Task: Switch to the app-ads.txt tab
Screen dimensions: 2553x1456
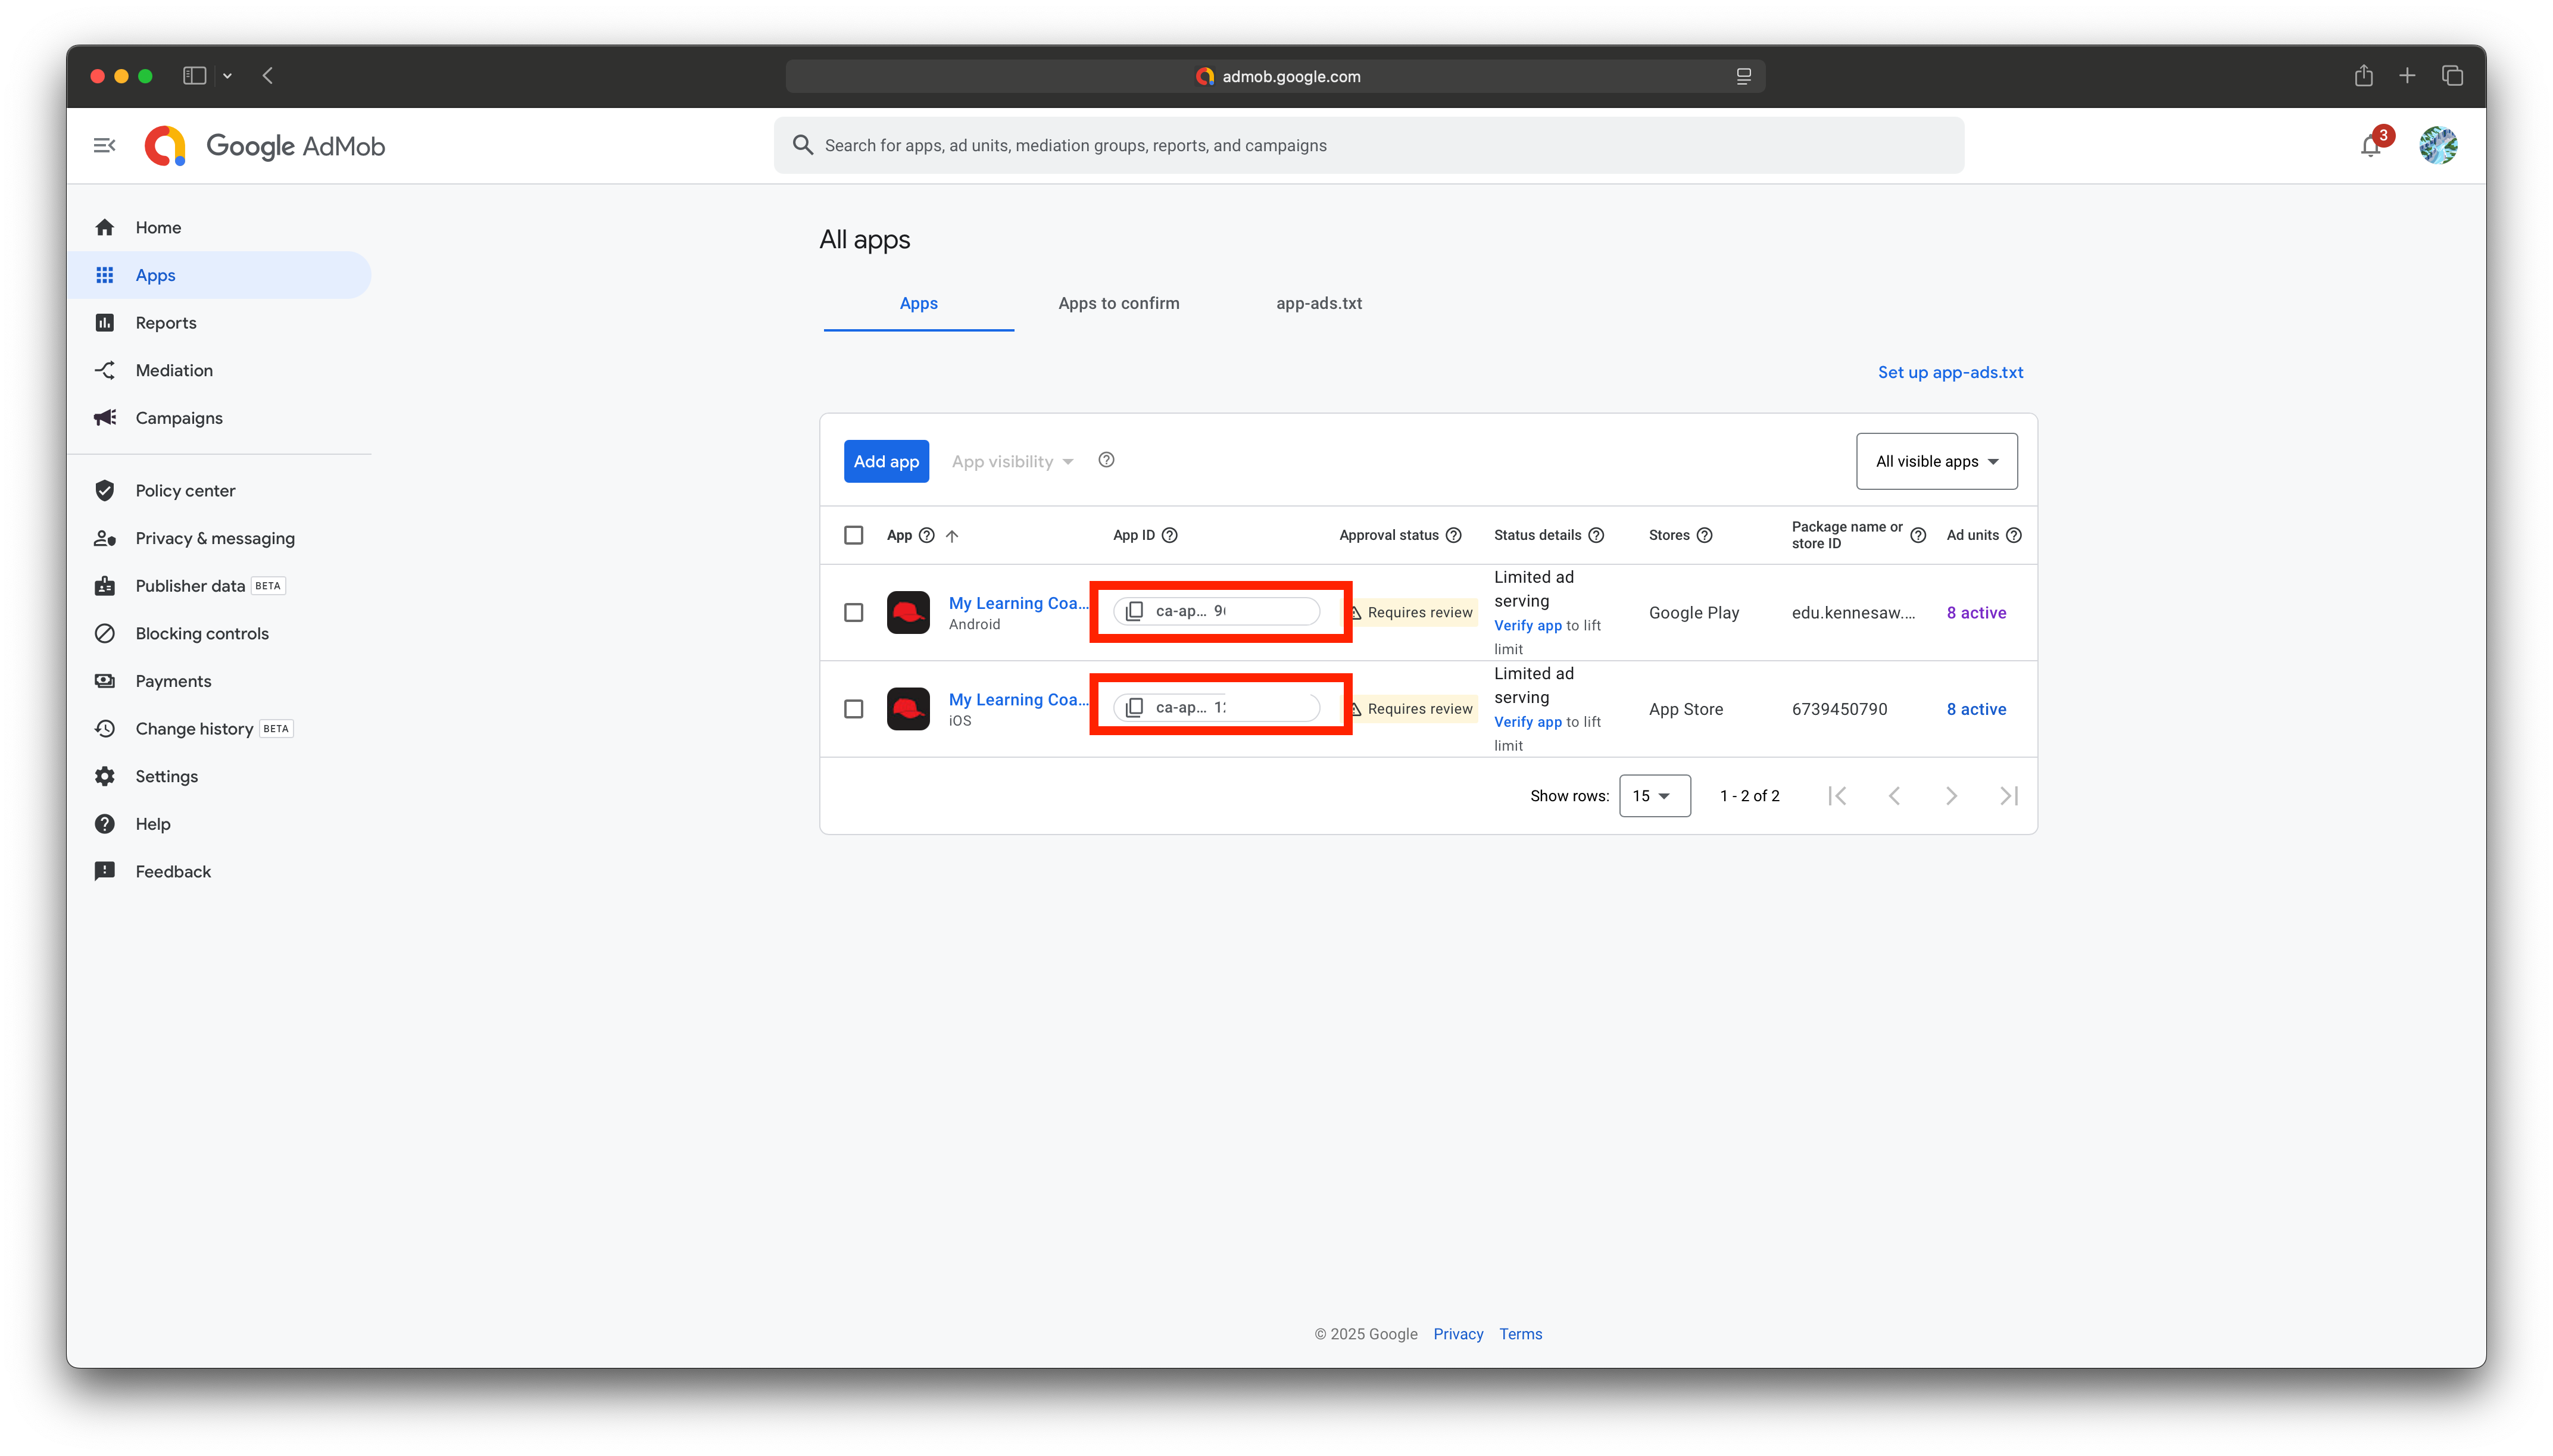Action: click(x=1318, y=303)
